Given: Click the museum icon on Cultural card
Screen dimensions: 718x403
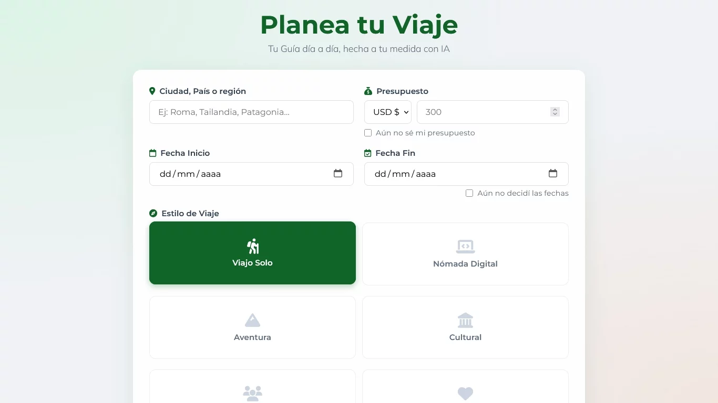Looking at the screenshot, I should (x=465, y=320).
